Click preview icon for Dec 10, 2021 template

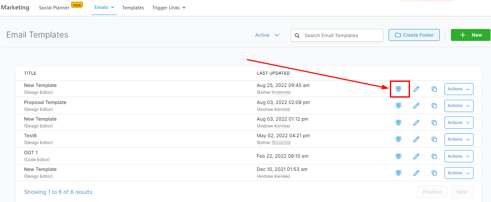(398, 173)
